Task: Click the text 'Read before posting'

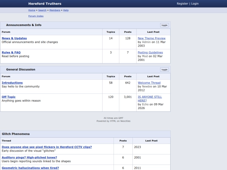Action: [x=16, y=56]
